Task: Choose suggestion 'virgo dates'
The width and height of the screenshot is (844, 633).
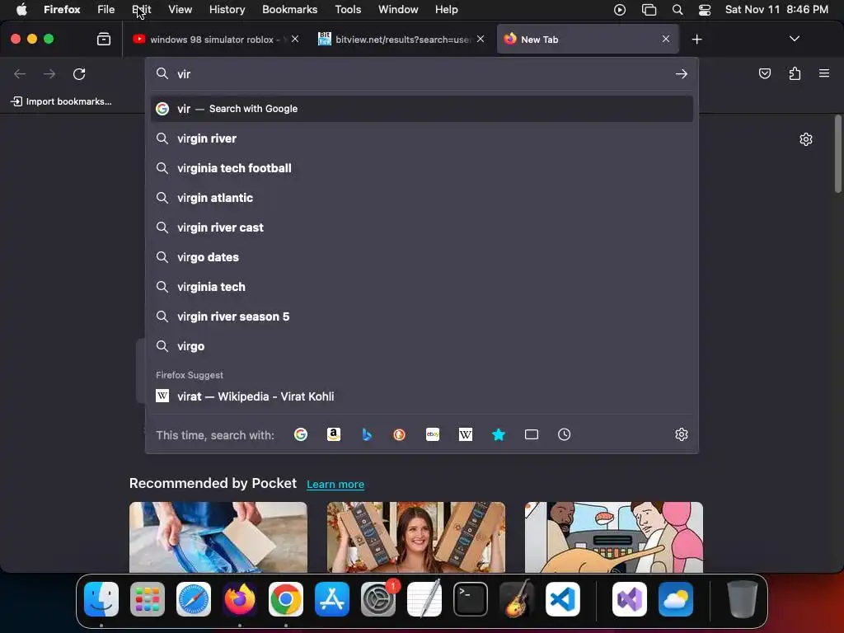Action: coord(421,257)
